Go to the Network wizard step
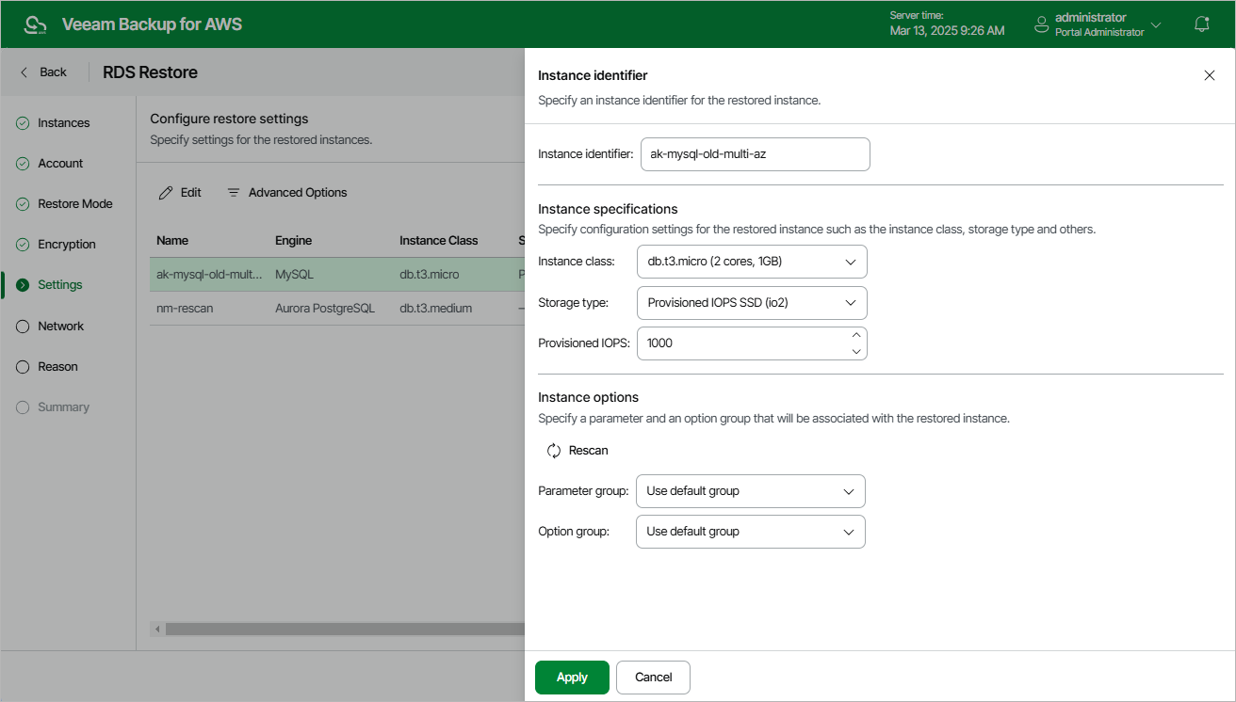The image size is (1236, 702). pos(60,326)
